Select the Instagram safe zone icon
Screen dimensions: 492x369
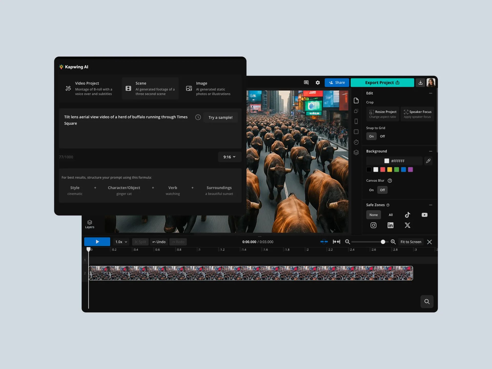(373, 225)
